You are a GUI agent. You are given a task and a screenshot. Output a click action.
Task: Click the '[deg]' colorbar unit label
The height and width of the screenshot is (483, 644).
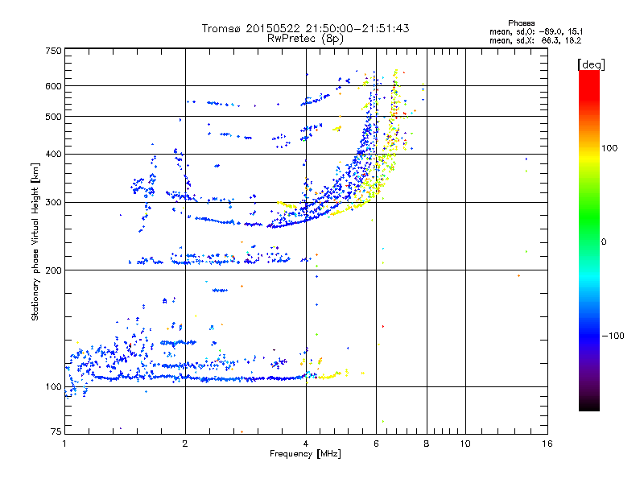591,64
